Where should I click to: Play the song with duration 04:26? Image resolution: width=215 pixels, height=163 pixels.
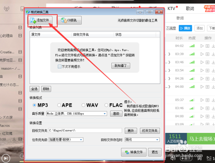[202, 79]
